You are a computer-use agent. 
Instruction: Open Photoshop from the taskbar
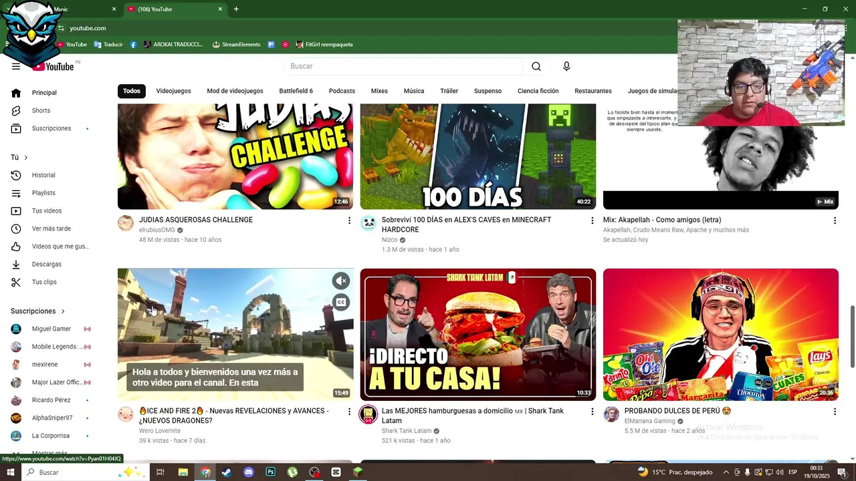(271, 472)
